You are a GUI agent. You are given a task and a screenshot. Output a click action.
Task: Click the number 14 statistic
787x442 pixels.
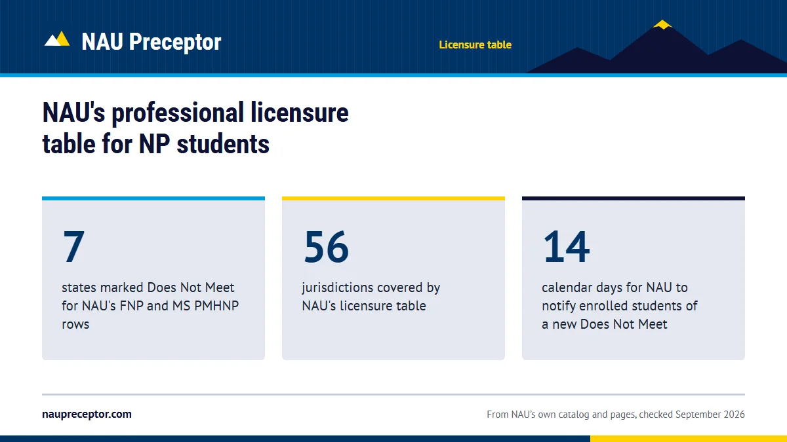(567, 246)
